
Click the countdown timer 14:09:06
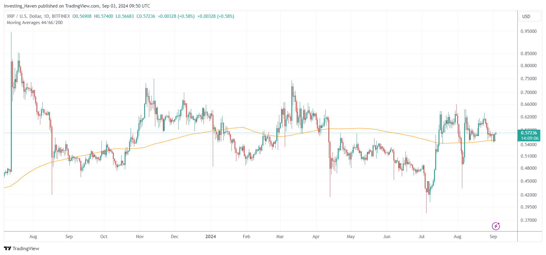click(529, 138)
